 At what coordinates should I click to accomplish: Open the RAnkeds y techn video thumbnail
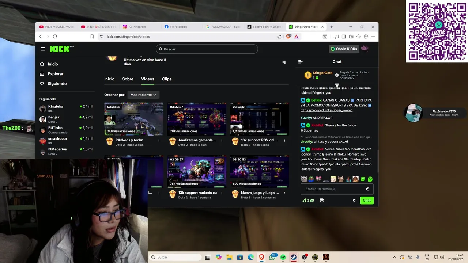134,119
